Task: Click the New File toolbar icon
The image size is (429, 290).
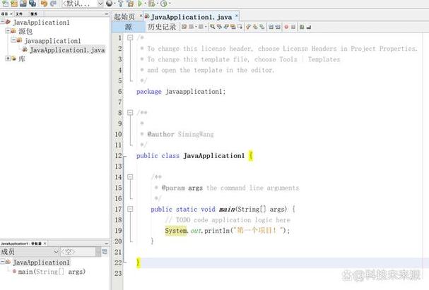Action: (5, 4)
